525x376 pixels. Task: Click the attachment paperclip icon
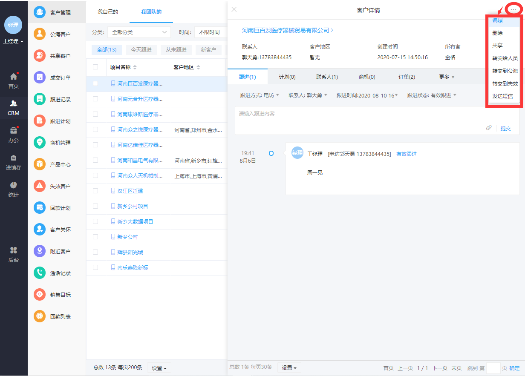[x=489, y=128]
